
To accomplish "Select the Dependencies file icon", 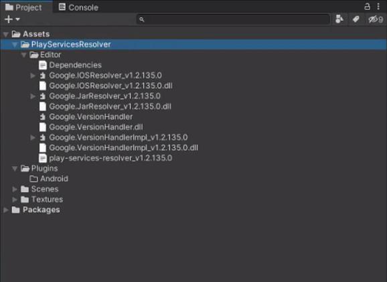I will (43, 65).
